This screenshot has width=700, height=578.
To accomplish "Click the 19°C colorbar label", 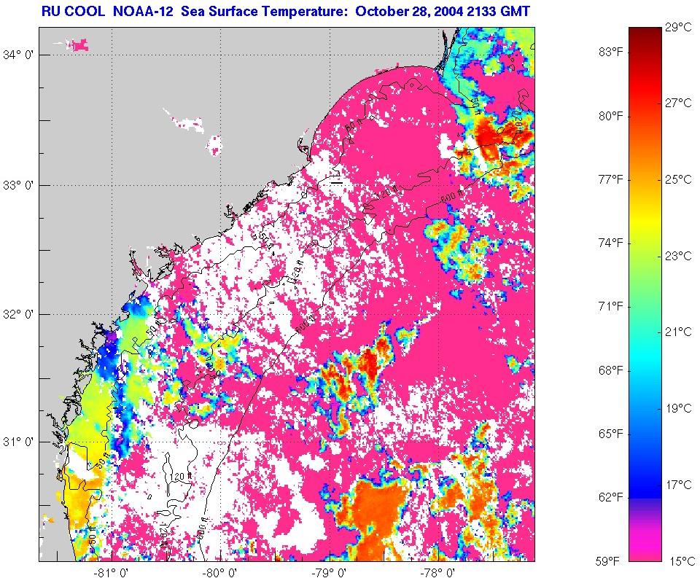I will click(x=679, y=408).
